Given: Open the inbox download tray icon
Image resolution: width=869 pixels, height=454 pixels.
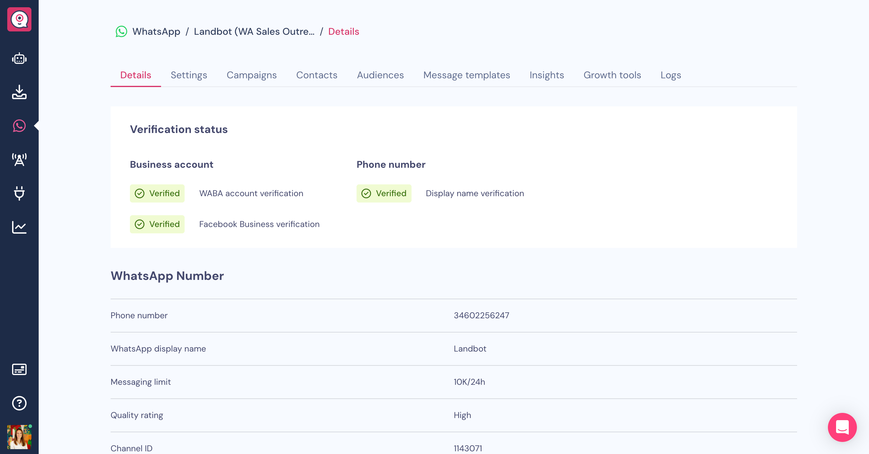Looking at the screenshot, I should click(x=19, y=92).
